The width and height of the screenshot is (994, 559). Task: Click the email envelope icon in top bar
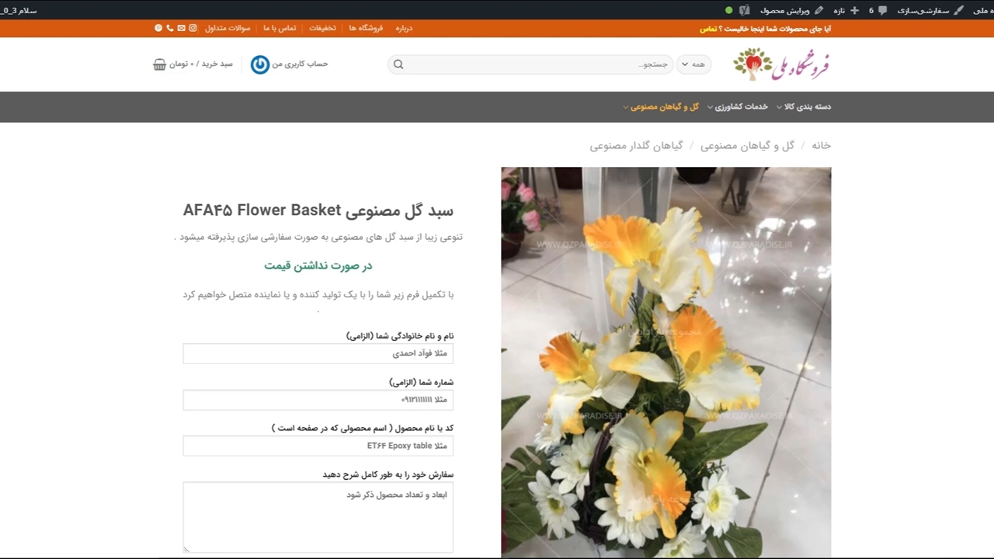tap(181, 28)
